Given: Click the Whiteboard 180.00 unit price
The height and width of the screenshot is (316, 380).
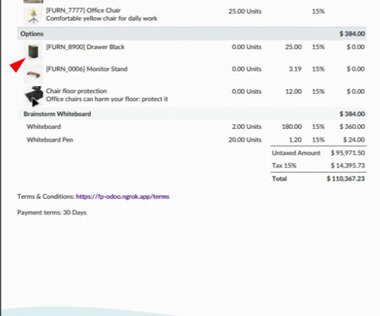Looking at the screenshot, I should (292, 126).
